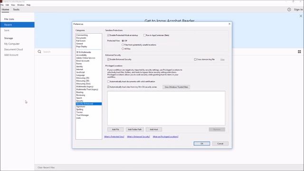This screenshot has width=304, height=171.
Task: Select Identity category
Action: coord(79,66)
